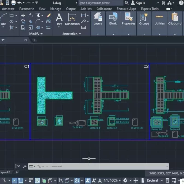Expand the Properties panel
This screenshot has height=184, width=184.
pos(128,34)
